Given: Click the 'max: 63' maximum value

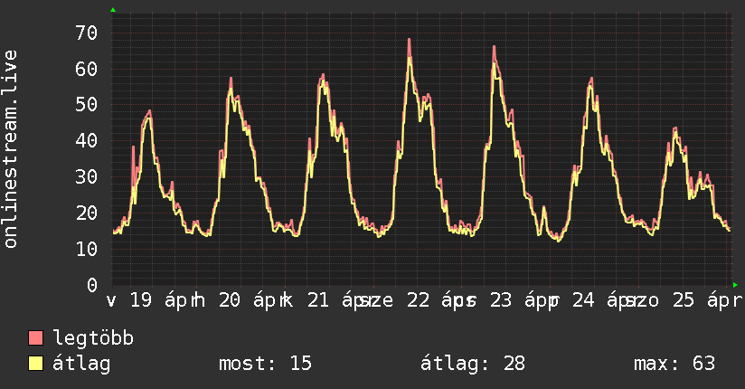Looking at the screenshot, I should pyautogui.click(x=674, y=364).
